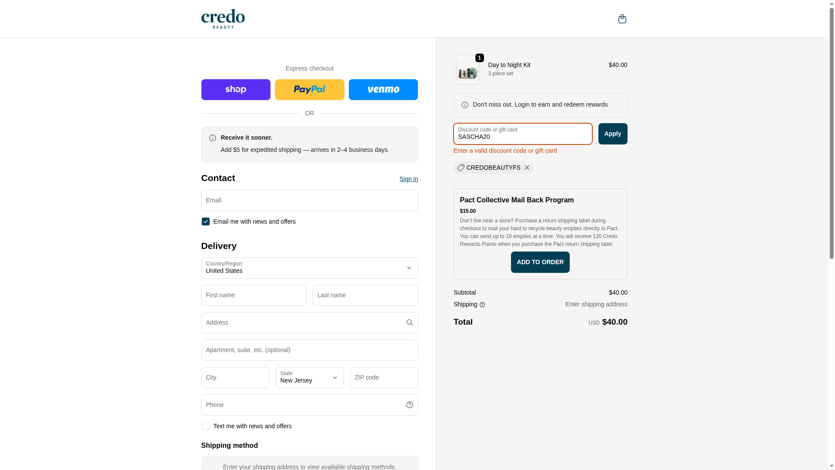Open the shopping bag icon

622,19
